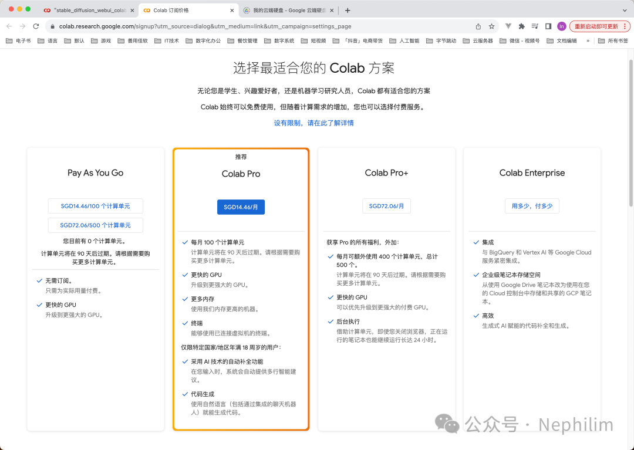Screen dimensions: 634x450
Task: Show more bookmarks with the chevron
Action: point(588,41)
